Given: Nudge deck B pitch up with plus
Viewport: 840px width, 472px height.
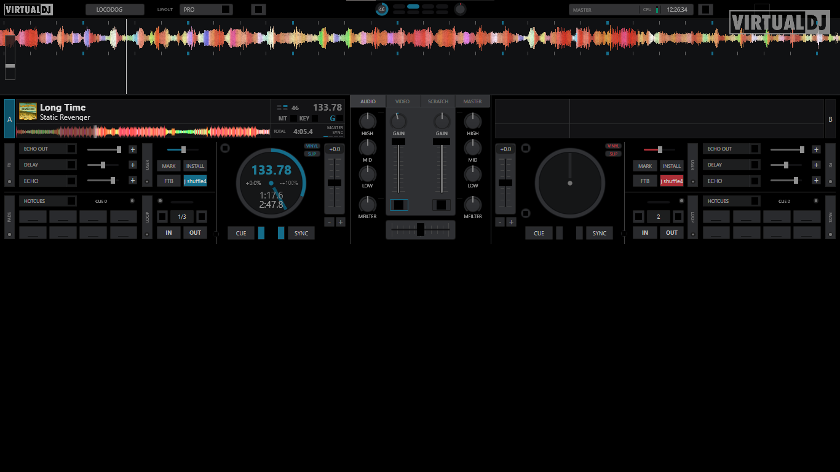Looking at the screenshot, I should point(511,222).
